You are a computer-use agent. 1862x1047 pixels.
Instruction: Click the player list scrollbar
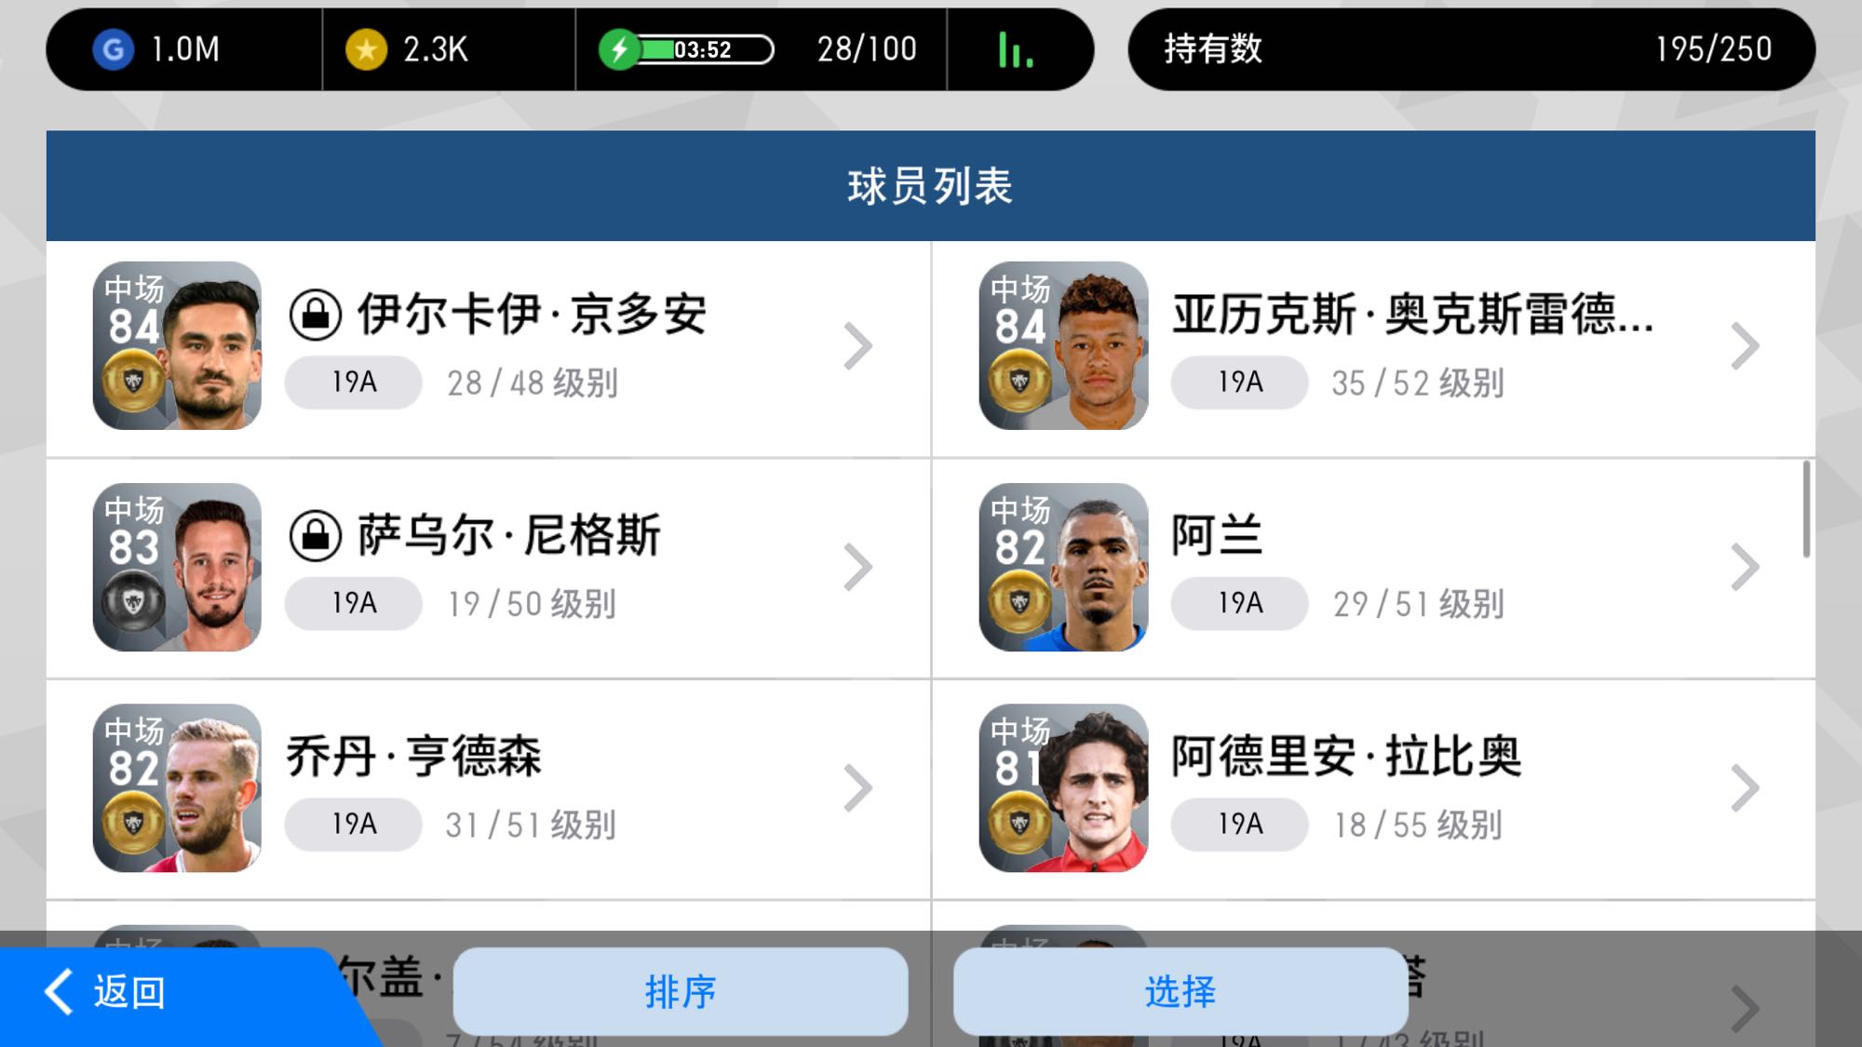click(x=1806, y=509)
